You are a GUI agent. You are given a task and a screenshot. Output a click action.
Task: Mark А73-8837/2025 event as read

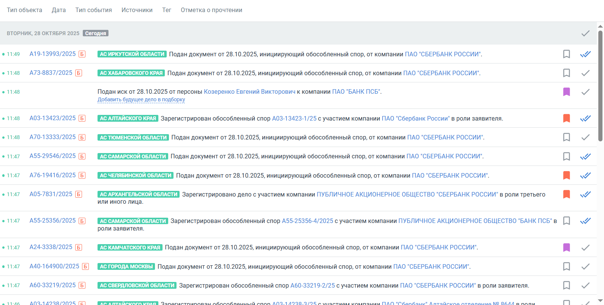(x=585, y=73)
